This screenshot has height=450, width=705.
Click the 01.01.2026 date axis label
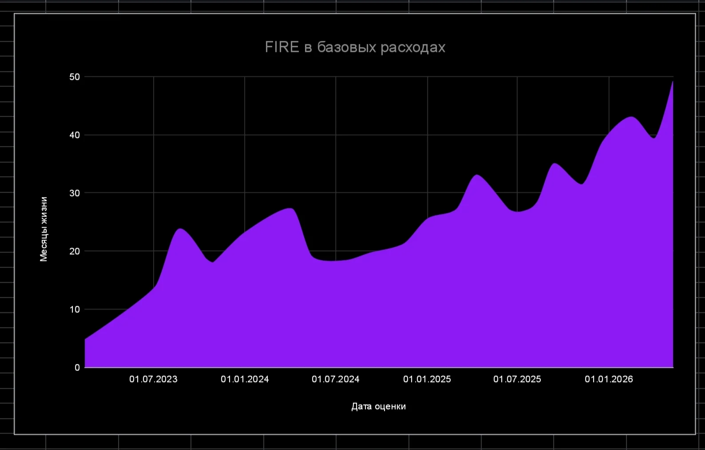609,379
